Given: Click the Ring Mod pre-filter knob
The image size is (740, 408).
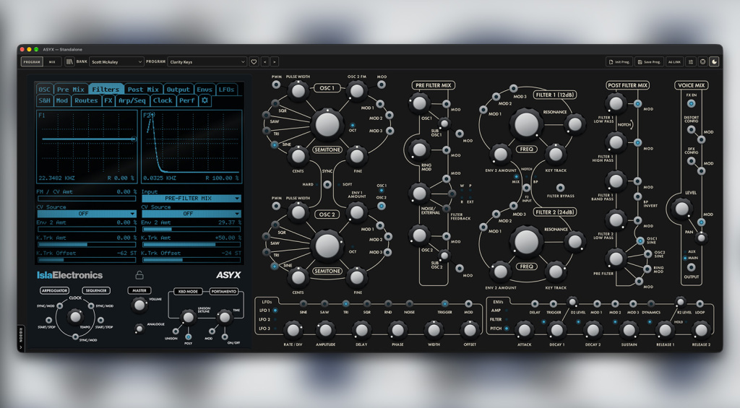Looking at the screenshot, I should (419, 150).
